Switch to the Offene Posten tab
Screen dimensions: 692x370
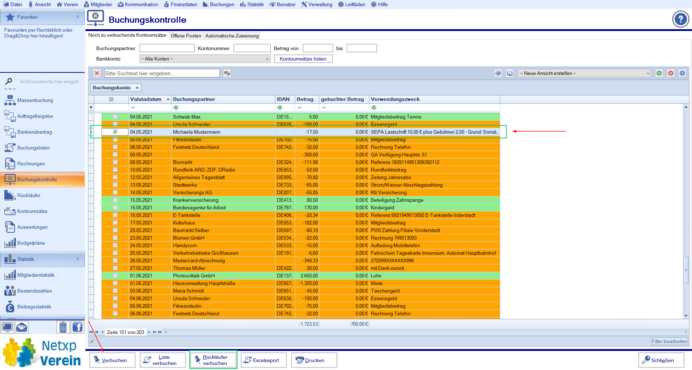click(186, 36)
